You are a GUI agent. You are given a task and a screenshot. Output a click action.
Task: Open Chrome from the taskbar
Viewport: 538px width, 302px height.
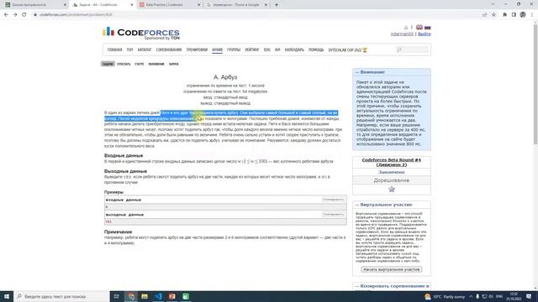131,296
